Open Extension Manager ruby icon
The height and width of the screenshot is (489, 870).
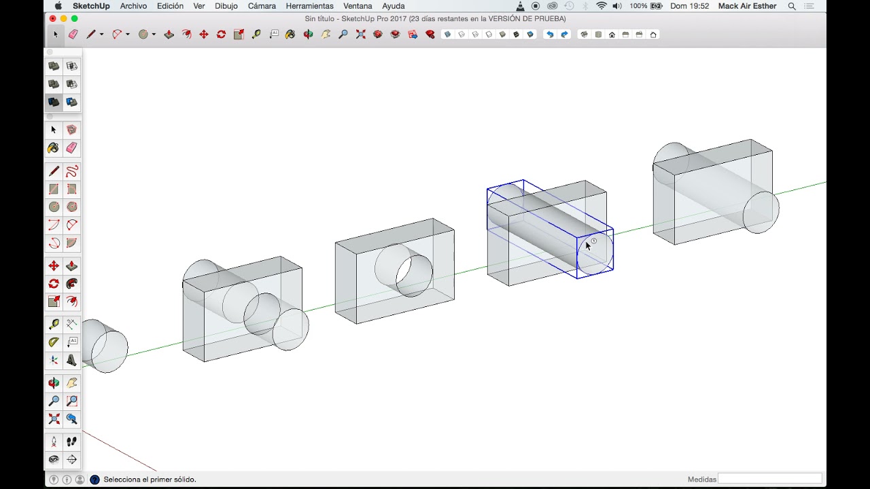click(x=430, y=34)
